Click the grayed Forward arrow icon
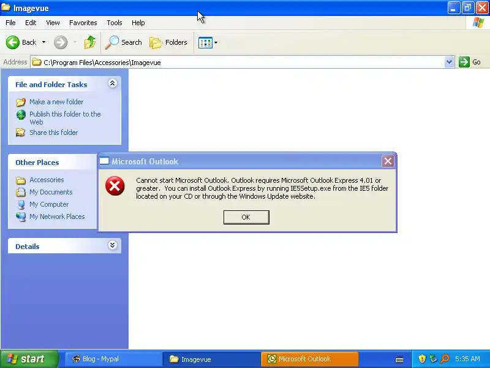This screenshot has height=368, width=490. 61,42
